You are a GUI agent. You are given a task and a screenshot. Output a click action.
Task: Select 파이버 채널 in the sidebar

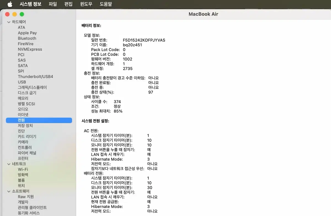tap(27, 153)
